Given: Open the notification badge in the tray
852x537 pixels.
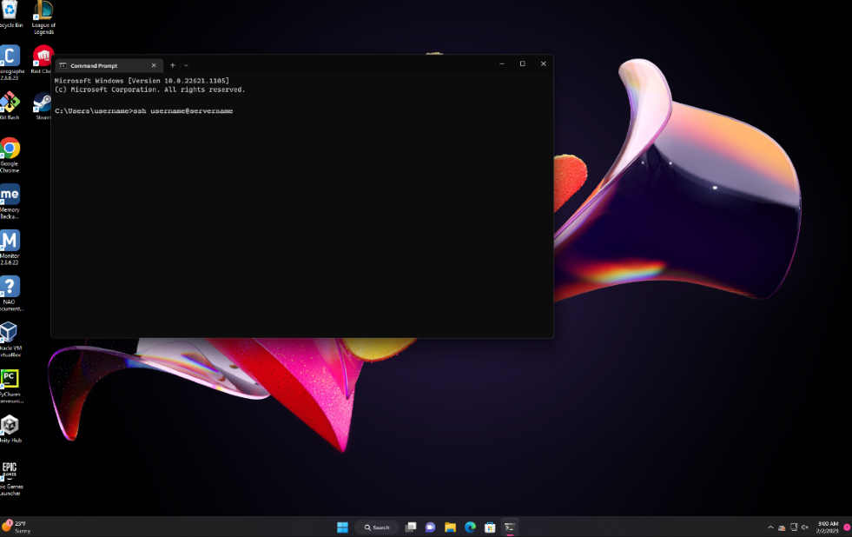Looking at the screenshot, I should (847, 527).
